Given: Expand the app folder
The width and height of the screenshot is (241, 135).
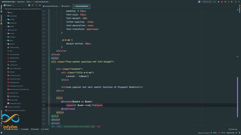Looking at the screenshot, I should tap(6, 12).
